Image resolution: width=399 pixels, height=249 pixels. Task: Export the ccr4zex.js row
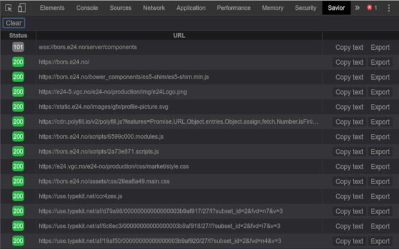tap(380, 197)
